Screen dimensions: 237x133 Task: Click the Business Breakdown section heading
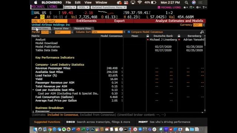click(49, 108)
